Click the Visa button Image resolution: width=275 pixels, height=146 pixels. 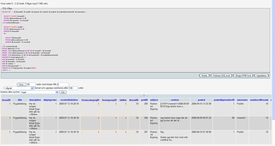click(21, 85)
